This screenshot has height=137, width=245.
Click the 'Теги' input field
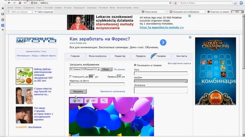[161, 73]
